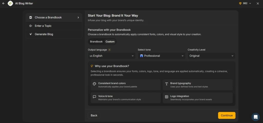Select the Choose a Brandbook step
This screenshot has width=263, height=123.
tap(54, 17)
